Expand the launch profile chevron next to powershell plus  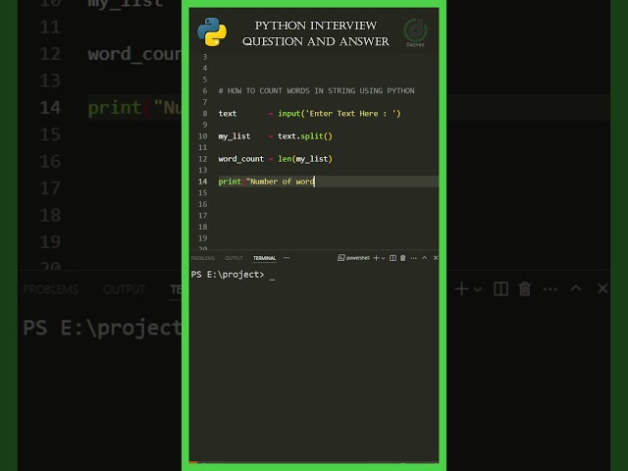point(384,258)
